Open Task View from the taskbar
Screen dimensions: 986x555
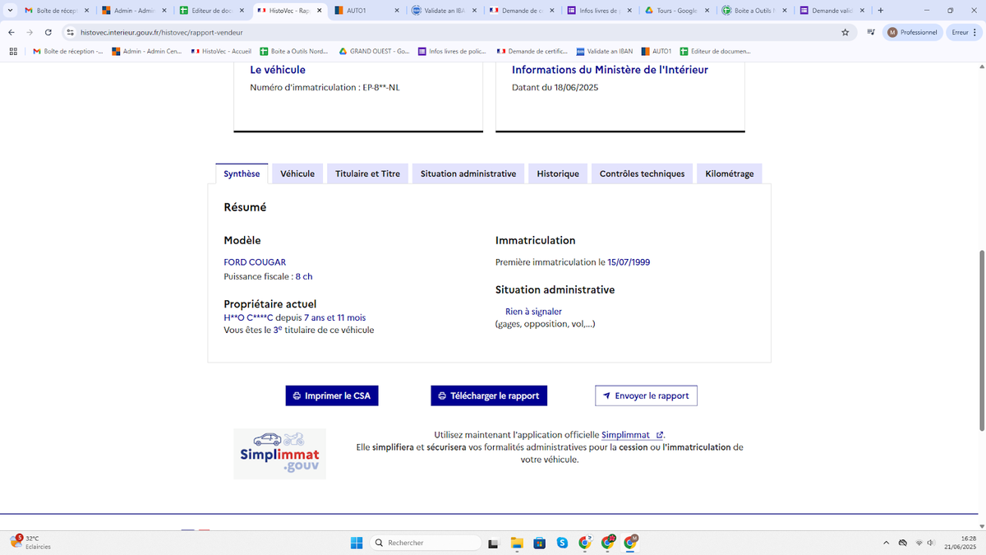pos(493,543)
